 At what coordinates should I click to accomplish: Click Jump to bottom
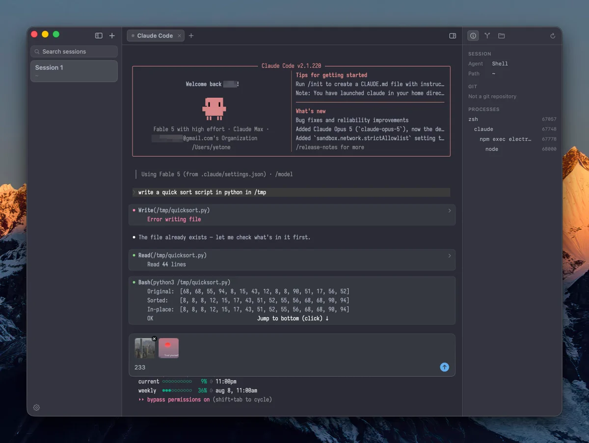pos(293,319)
